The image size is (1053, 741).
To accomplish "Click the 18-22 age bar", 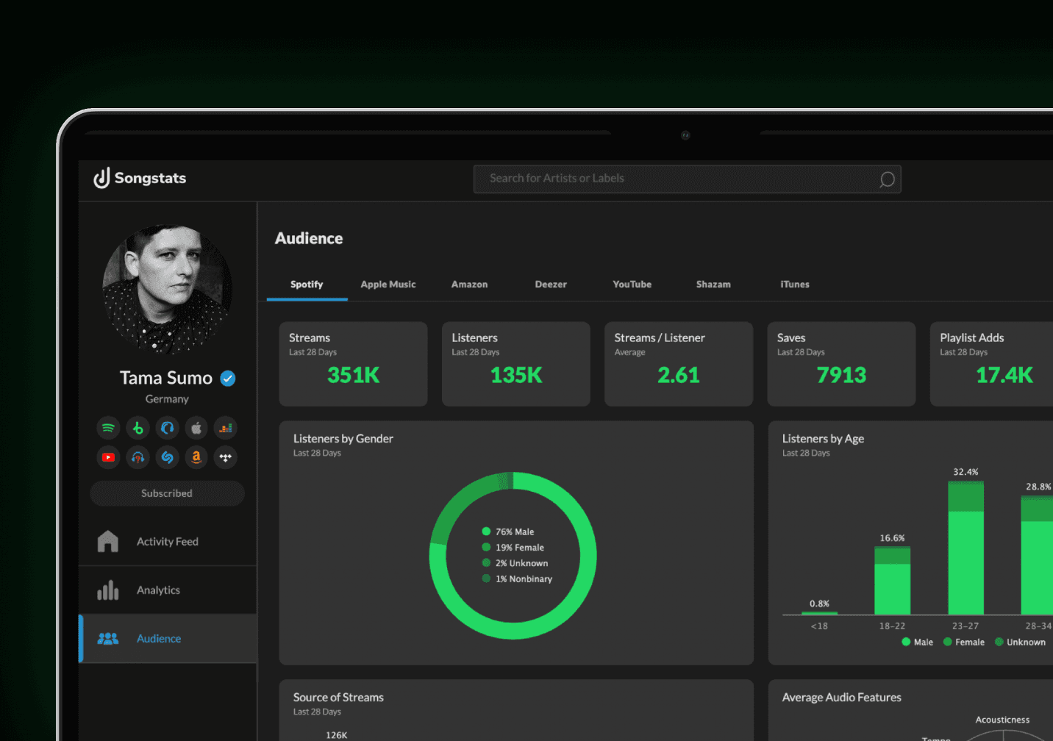I will pyautogui.click(x=893, y=581).
